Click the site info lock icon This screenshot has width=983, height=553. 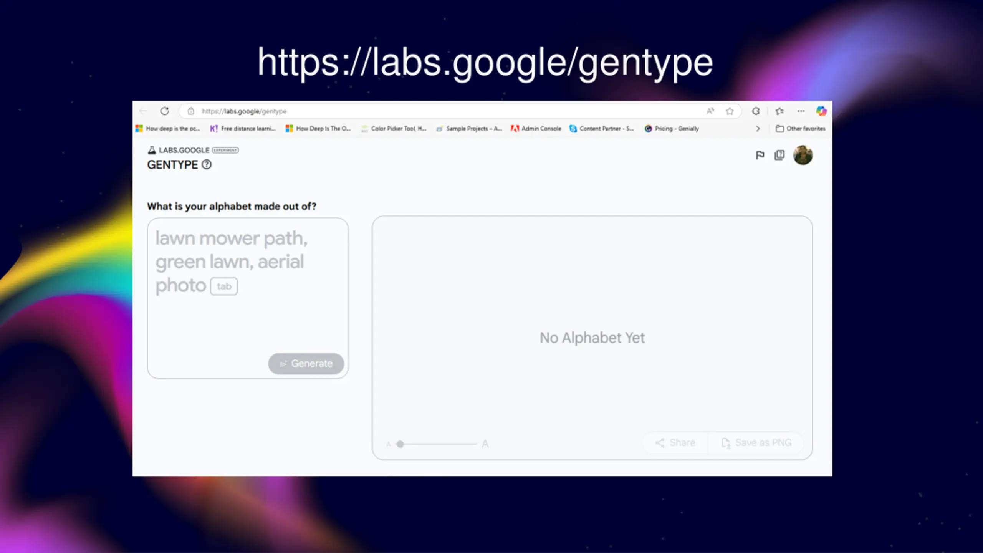[191, 111]
